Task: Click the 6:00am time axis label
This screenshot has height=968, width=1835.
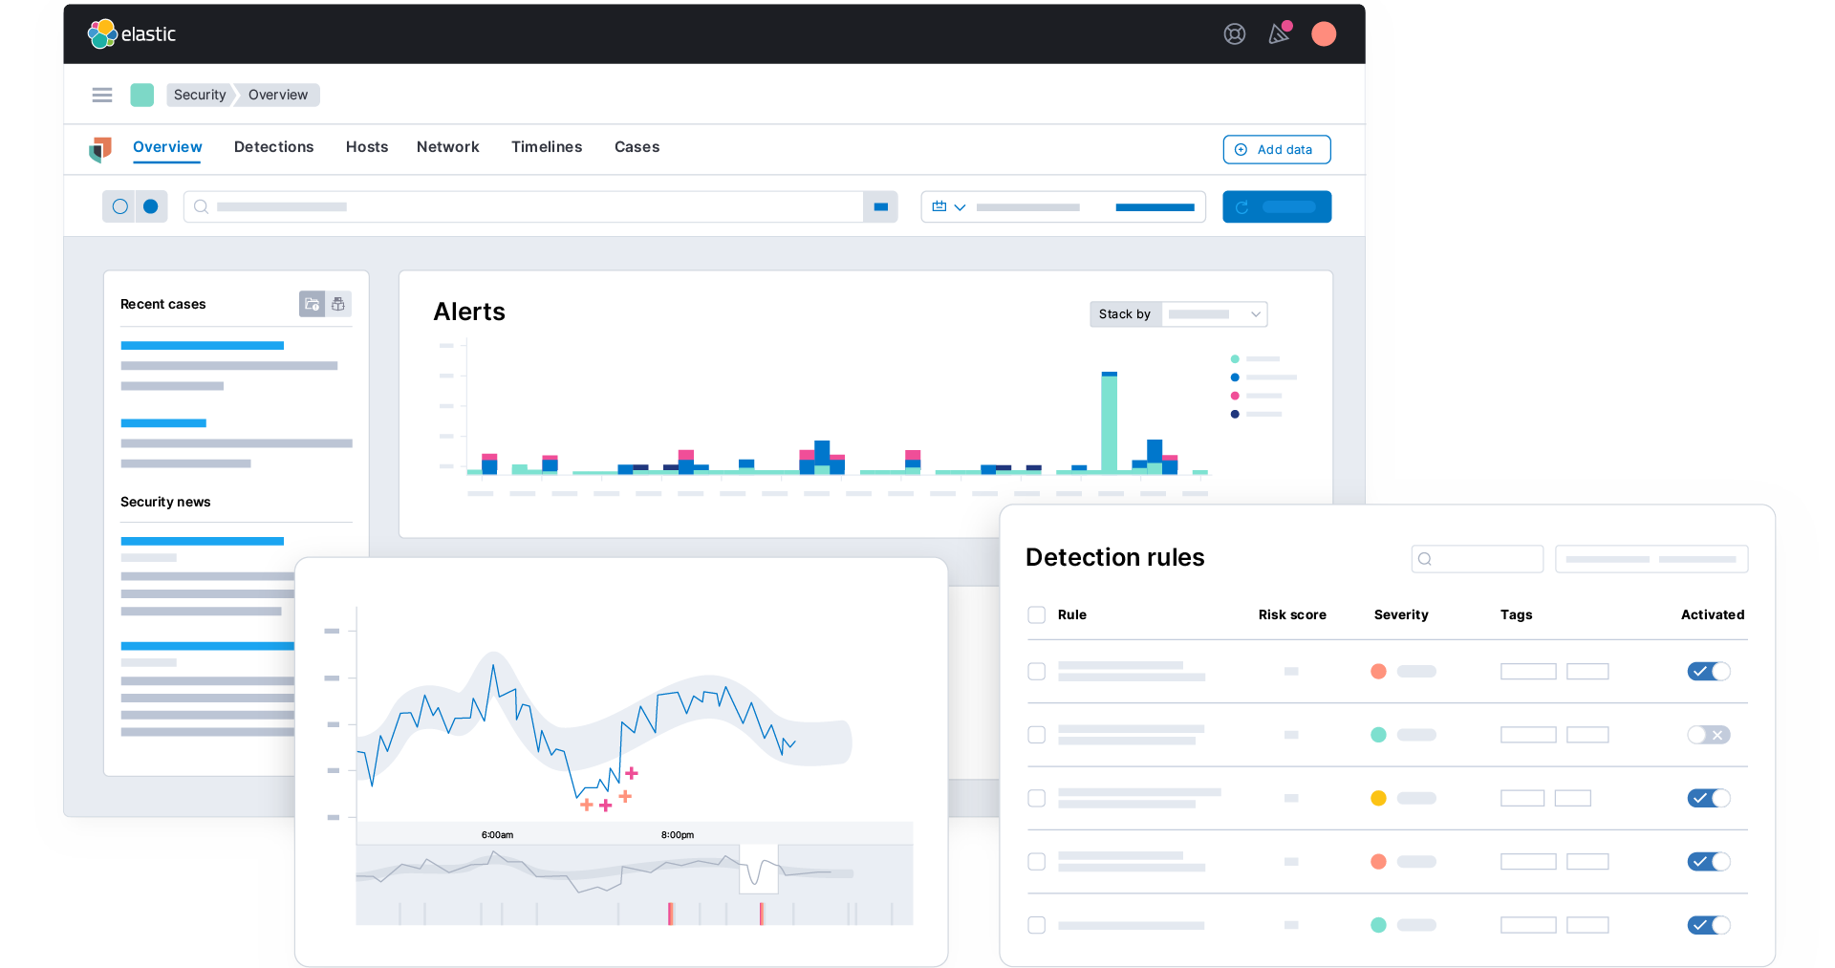Action: [x=497, y=835]
